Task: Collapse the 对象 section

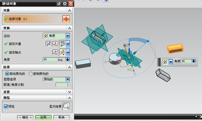Action: [70, 10]
